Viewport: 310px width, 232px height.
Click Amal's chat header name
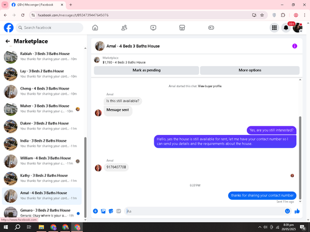[x=133, y=46]
